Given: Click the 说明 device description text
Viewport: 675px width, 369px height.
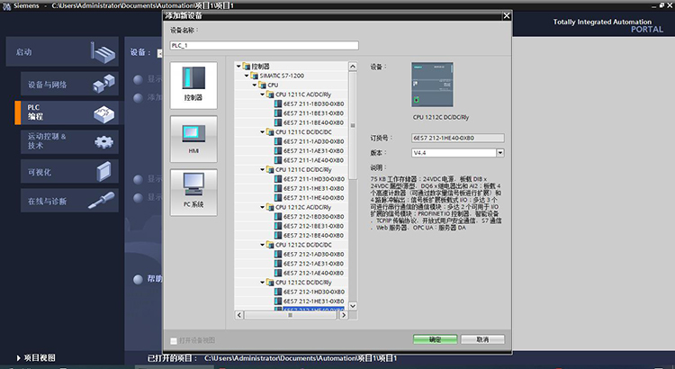Looking at the screenshot, I should coord(436,203).
